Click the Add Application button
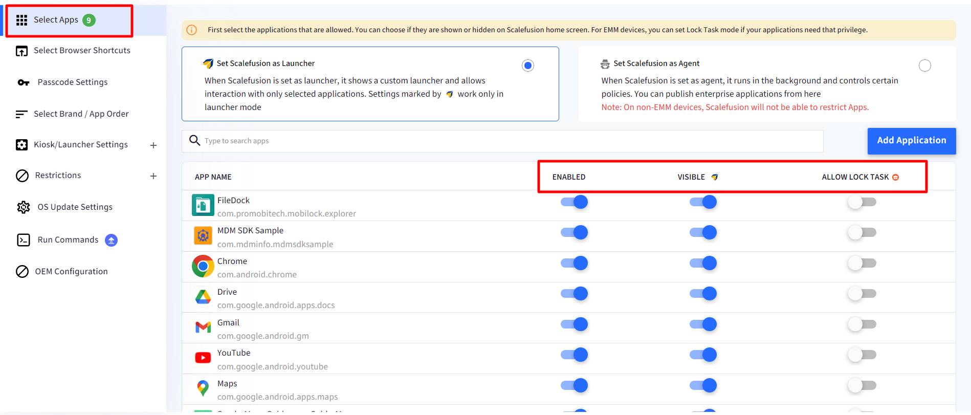 point(912,141)
